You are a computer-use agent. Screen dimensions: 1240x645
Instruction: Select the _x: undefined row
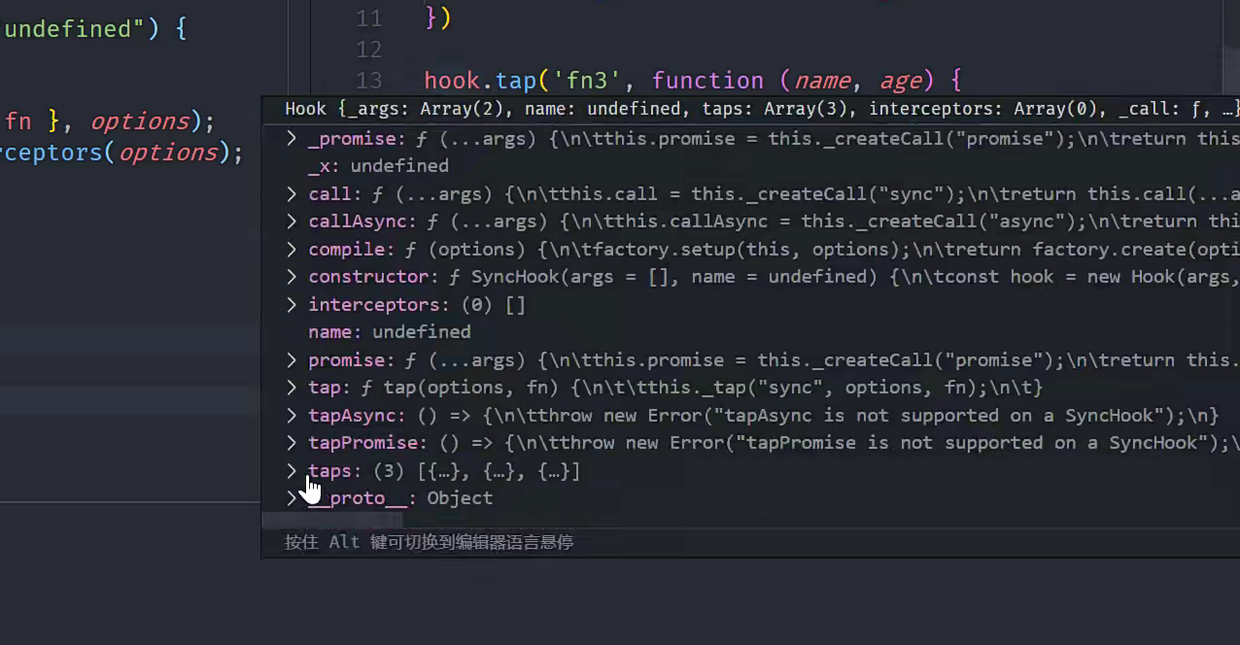378,166
